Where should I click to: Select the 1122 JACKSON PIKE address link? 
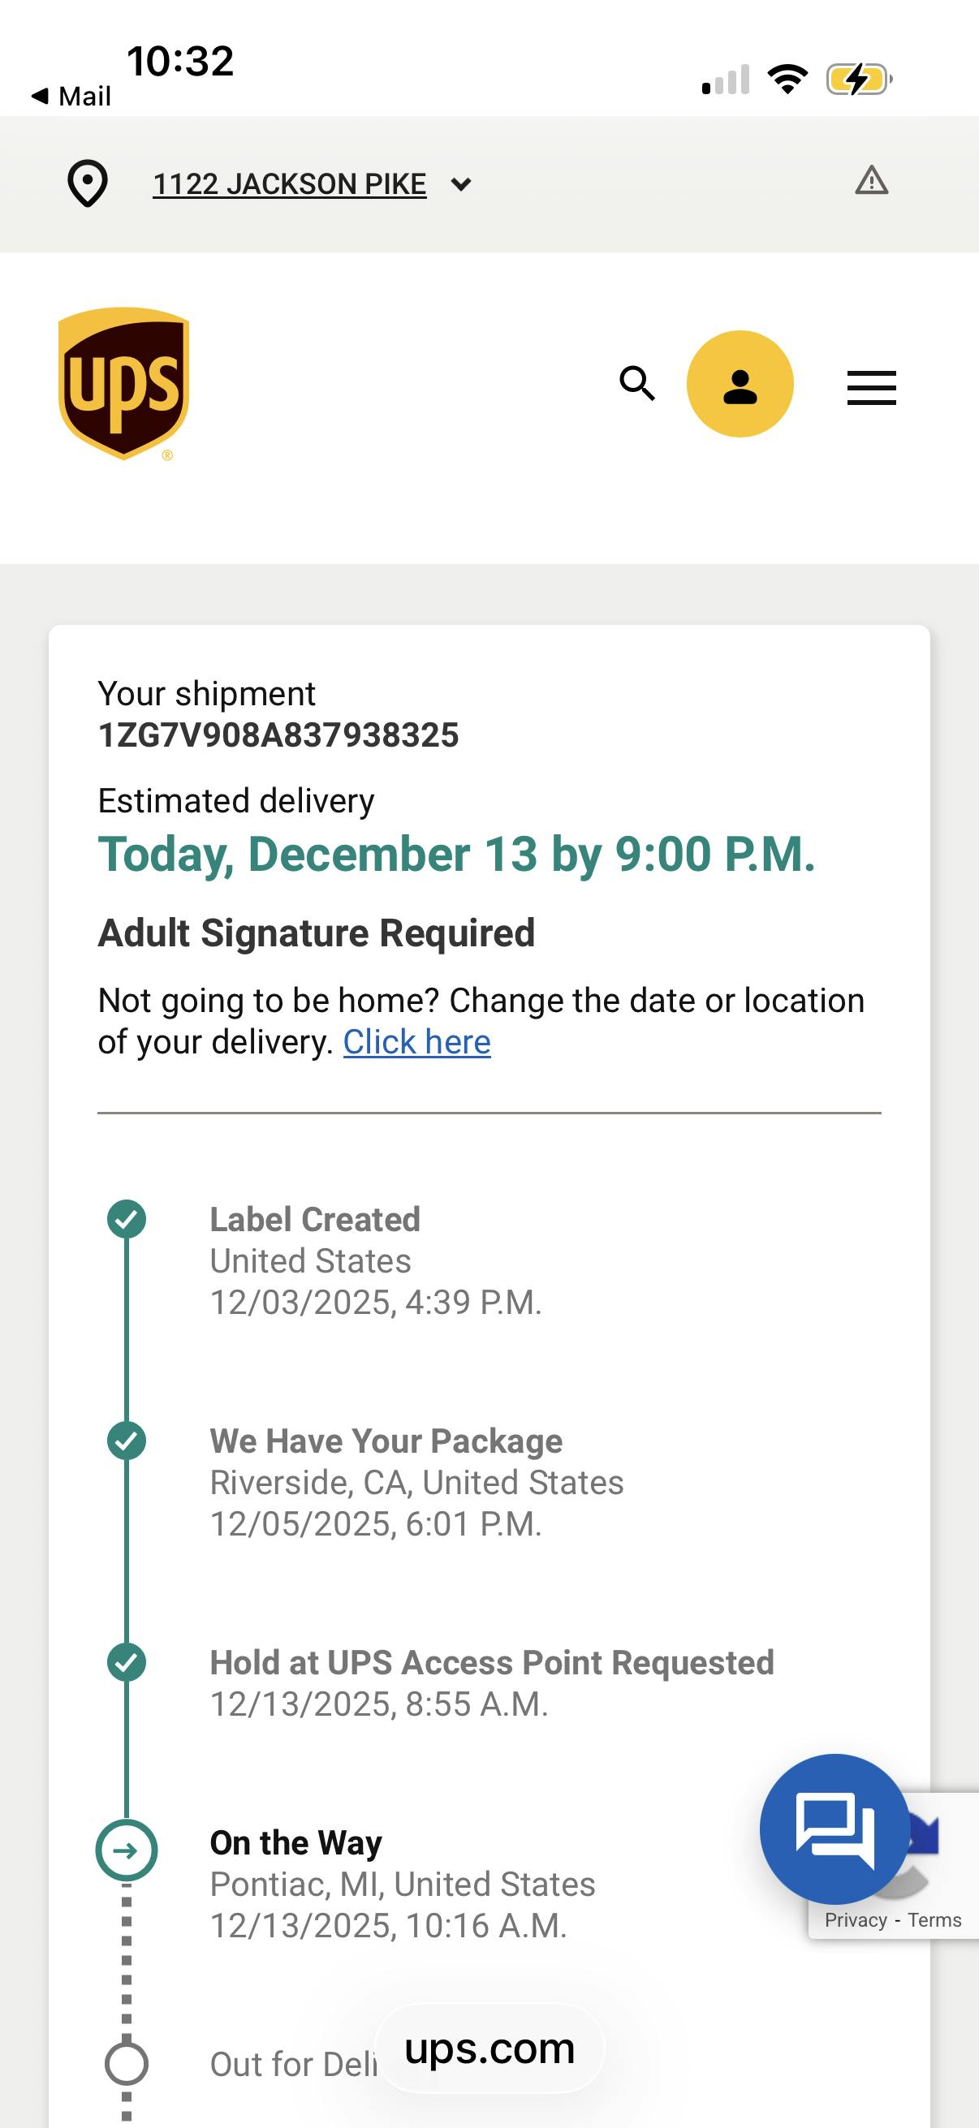(x=289, y=184)
